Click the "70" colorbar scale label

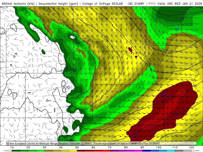tap(110, 147)
